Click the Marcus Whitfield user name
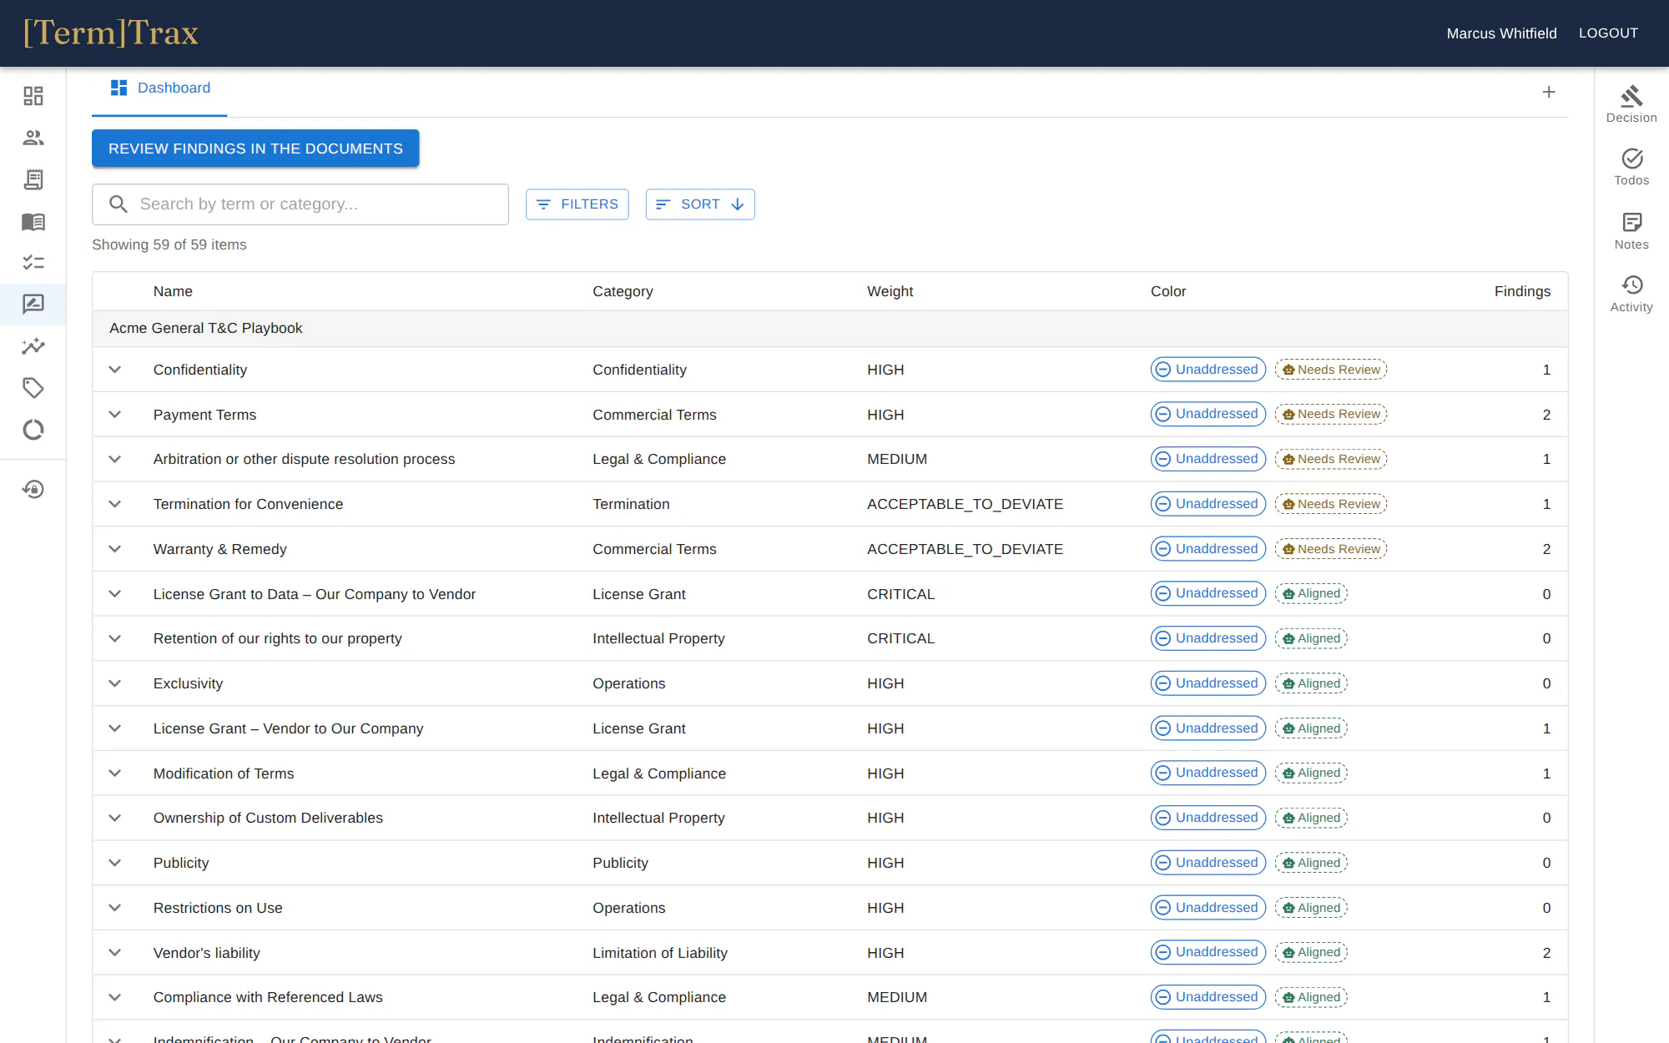Viewport: 1669px width, 1043px height. 1501,33
